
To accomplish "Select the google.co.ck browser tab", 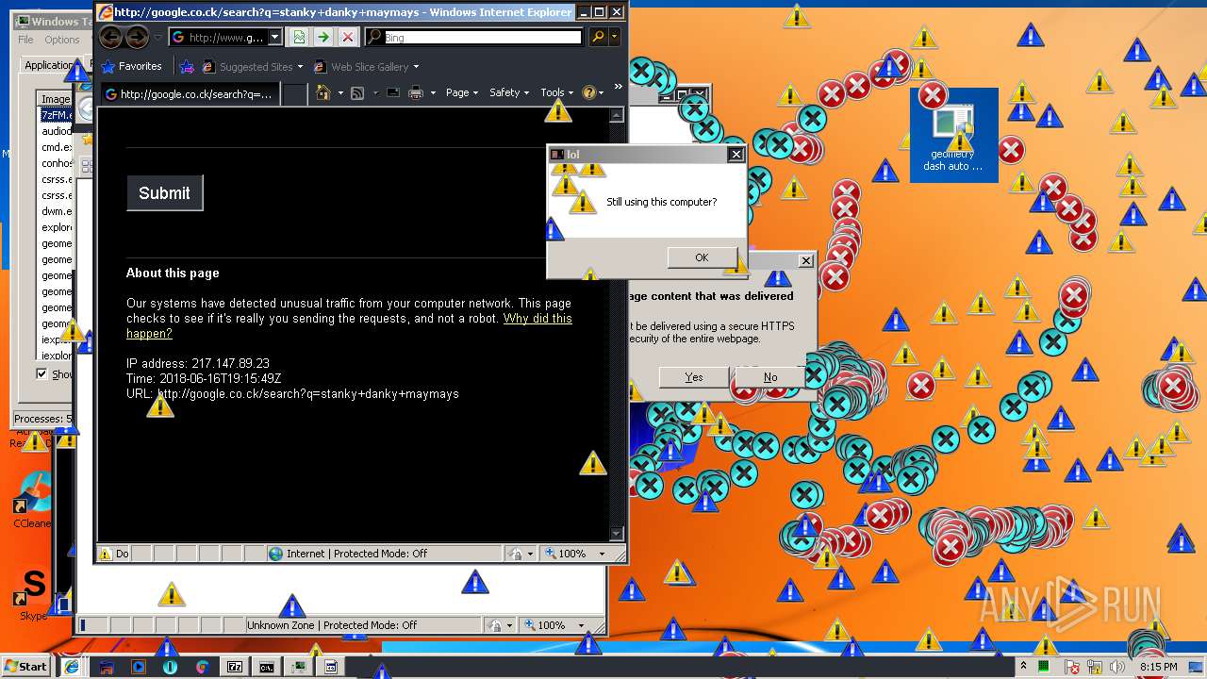I will [x=190, y=94].
